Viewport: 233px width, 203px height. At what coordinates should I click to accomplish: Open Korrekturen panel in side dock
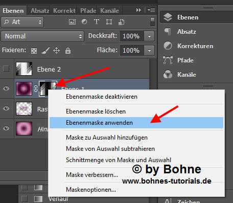195,46
